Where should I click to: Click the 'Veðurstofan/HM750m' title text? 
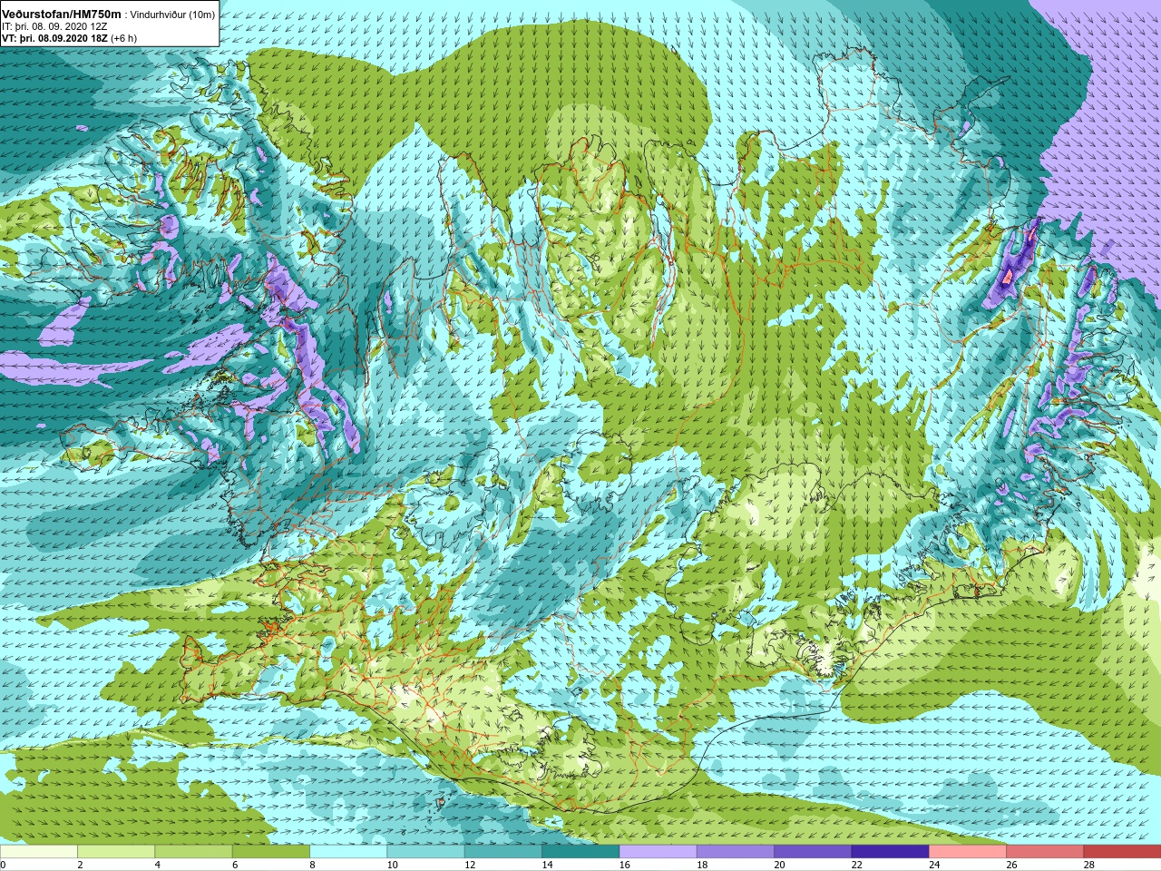coord(62,15)
